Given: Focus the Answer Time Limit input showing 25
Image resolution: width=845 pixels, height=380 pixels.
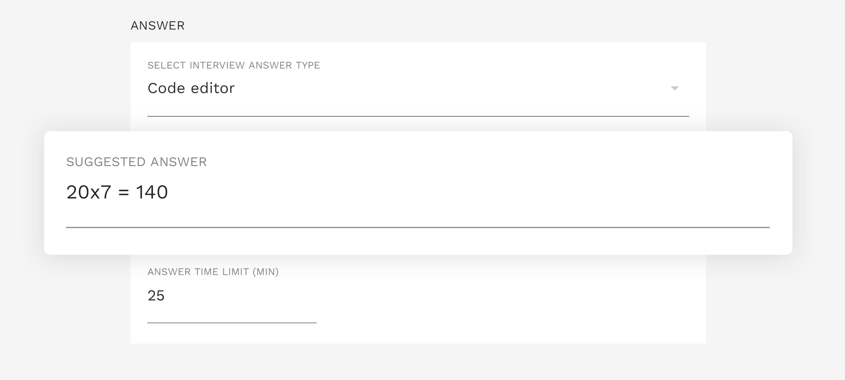Looking at the screenshot, I should [x=232, y=296].
